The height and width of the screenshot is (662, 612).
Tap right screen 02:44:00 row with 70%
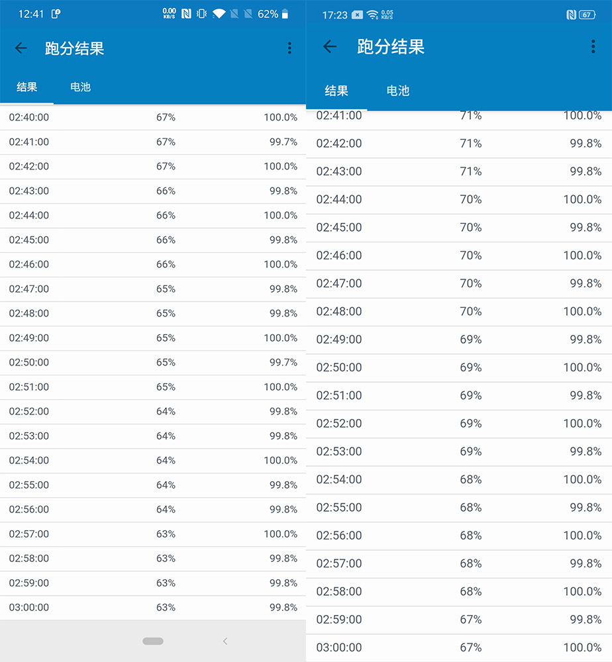click(459, 200)
